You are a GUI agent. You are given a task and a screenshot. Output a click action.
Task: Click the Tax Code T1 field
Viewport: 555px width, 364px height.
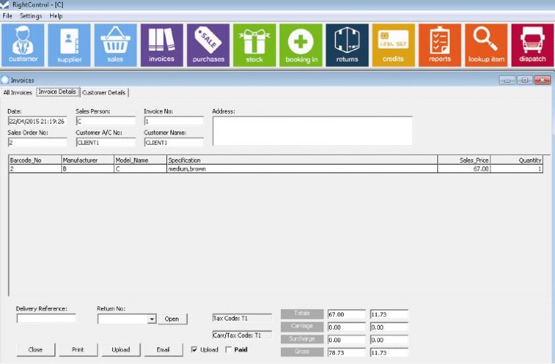242,318
